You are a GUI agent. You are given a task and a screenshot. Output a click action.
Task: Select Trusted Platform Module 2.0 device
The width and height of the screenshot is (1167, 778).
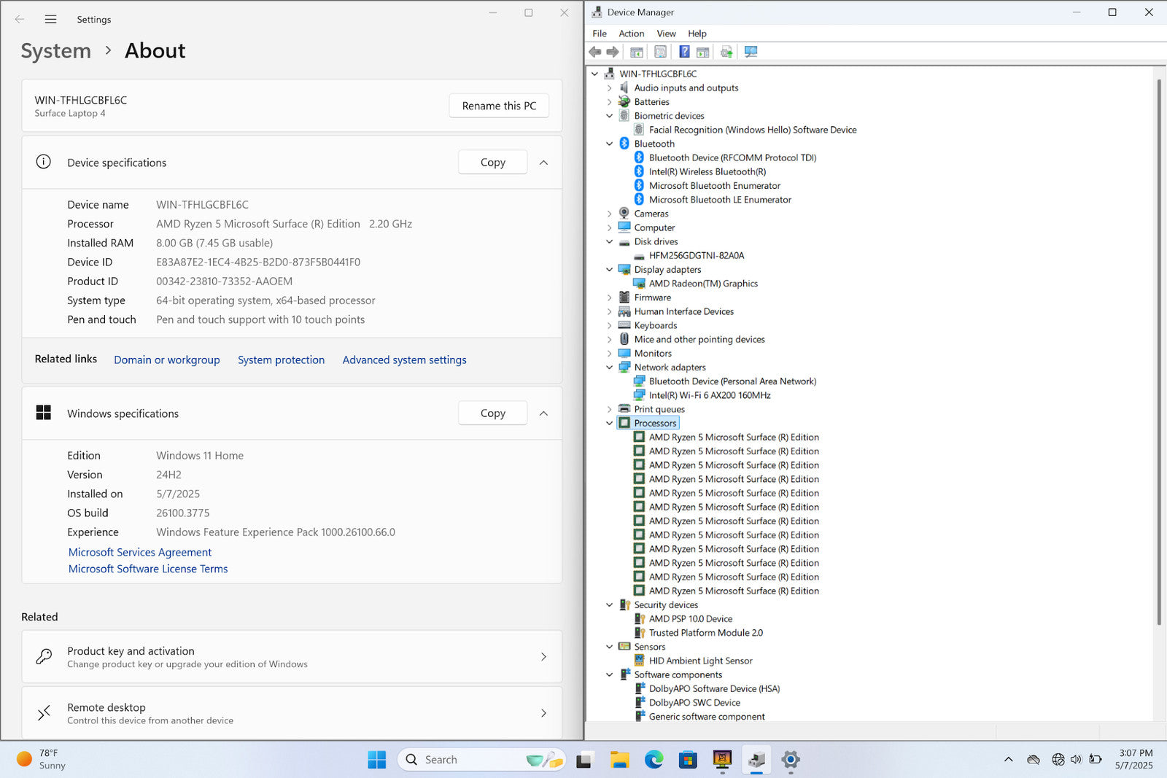coord(706,633)
